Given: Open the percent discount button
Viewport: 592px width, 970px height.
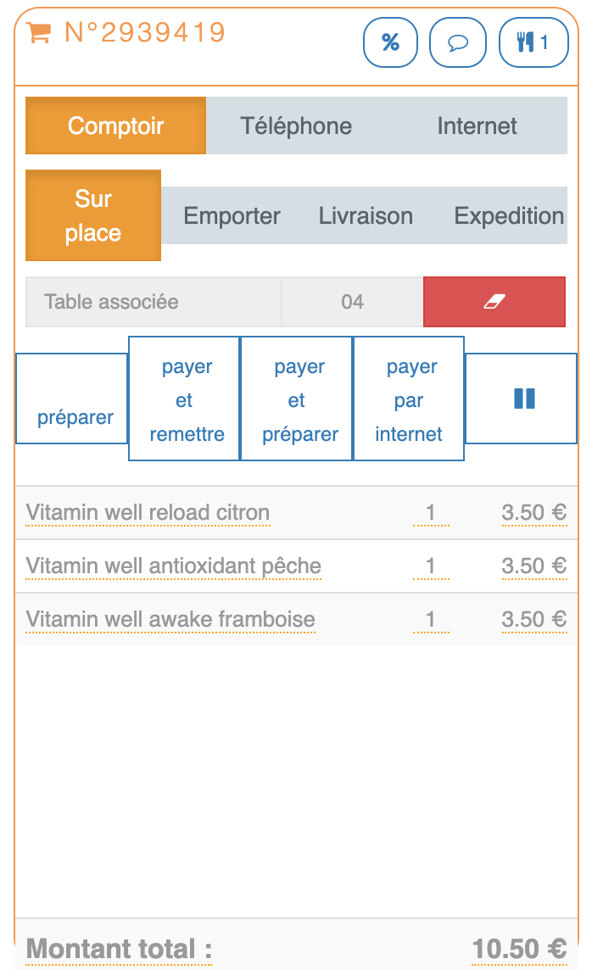Looking at the screenshot, I should 390,42.
